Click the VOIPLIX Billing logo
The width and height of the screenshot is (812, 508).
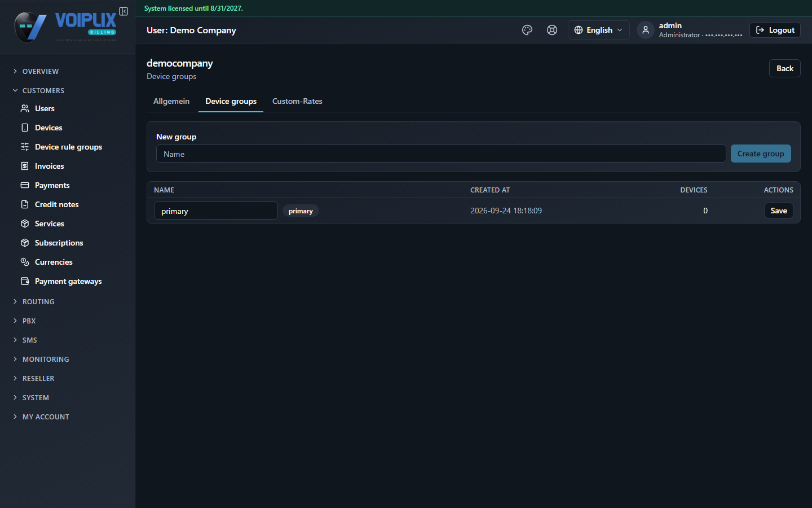pos(65,27)
